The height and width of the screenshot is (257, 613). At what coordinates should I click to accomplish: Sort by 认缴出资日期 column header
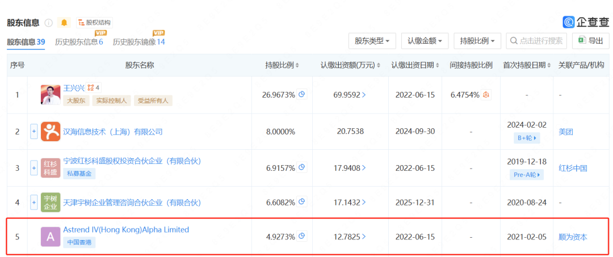[x=417, y=65]
